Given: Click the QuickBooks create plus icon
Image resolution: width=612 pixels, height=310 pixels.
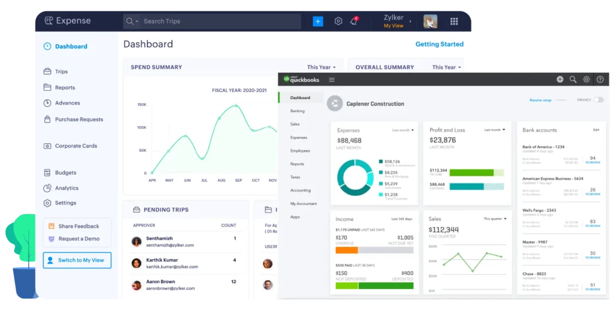Looking at the screenshot, I should coord(560,79).
